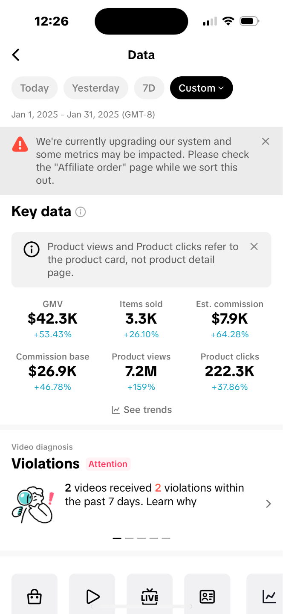This screenshot has height=614, width=283.
Task: Open the Custom date range dropdown
Action: [x=201, y=88]
